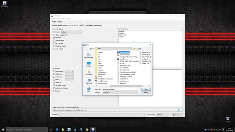This screenshot has width=235, height=132.
Task: Check the Max Memory checkbox
Action: [x=54, y=71]
